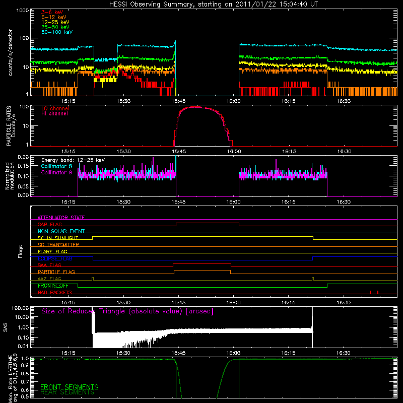Click the PARTICLE_FLAG label
This screenshot has height=403, width=403.
click(x=56, y=272)
